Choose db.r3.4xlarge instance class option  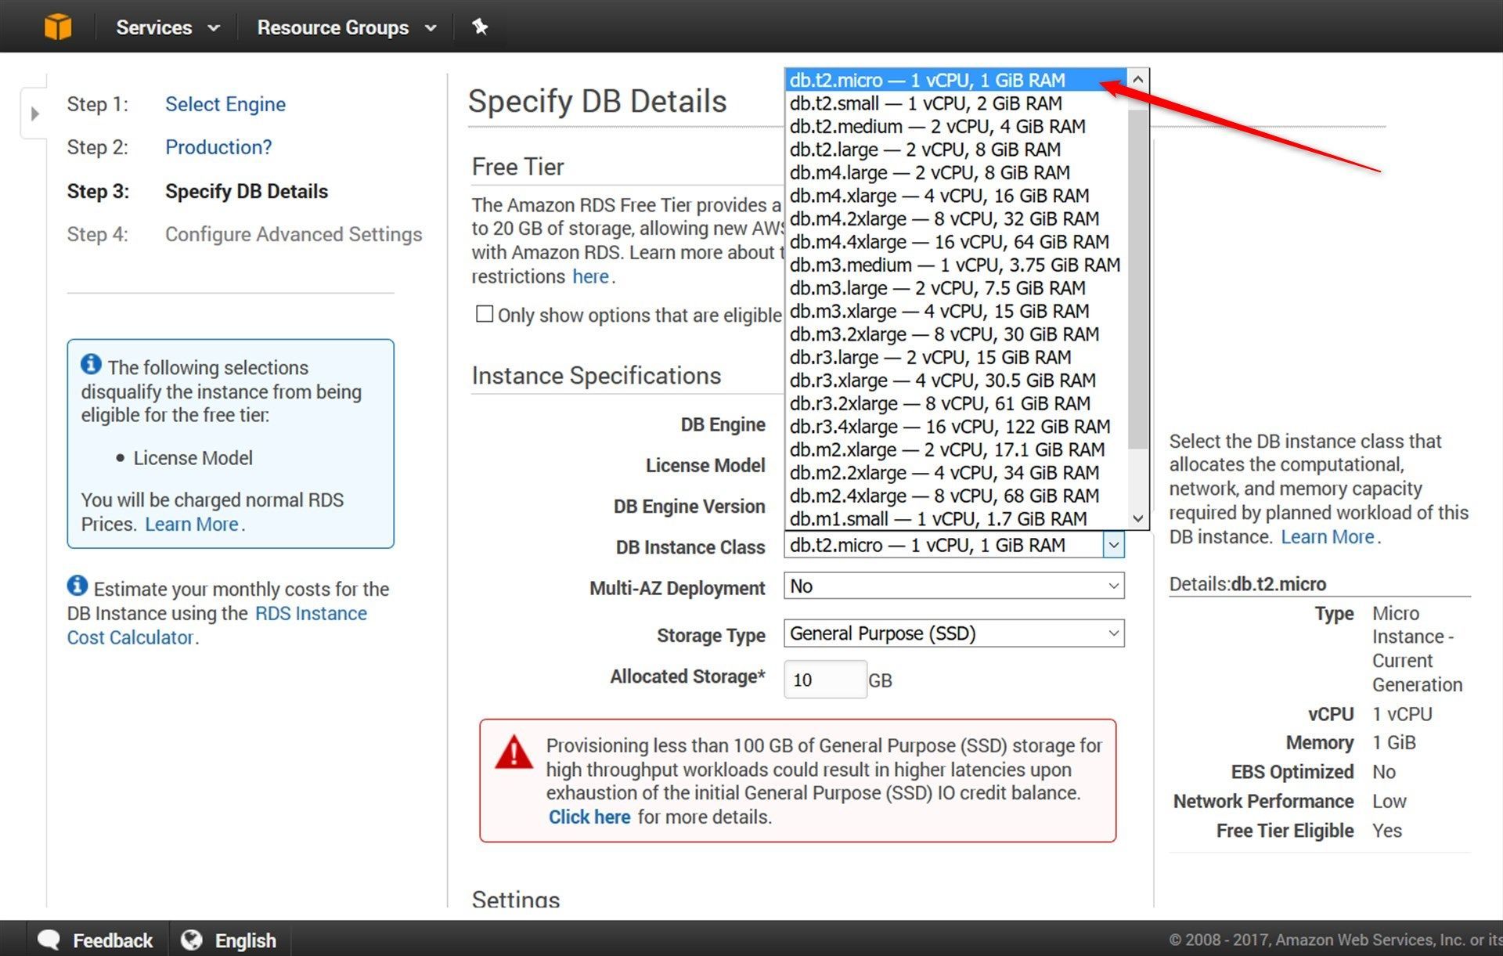click(x=956, y=427)
